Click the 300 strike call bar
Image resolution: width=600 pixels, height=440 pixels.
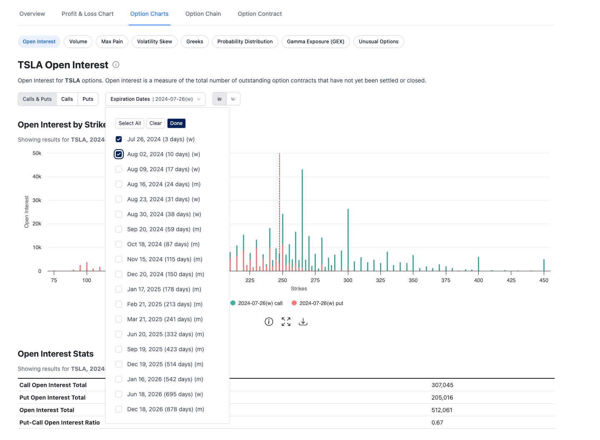[x=348, y=239]
